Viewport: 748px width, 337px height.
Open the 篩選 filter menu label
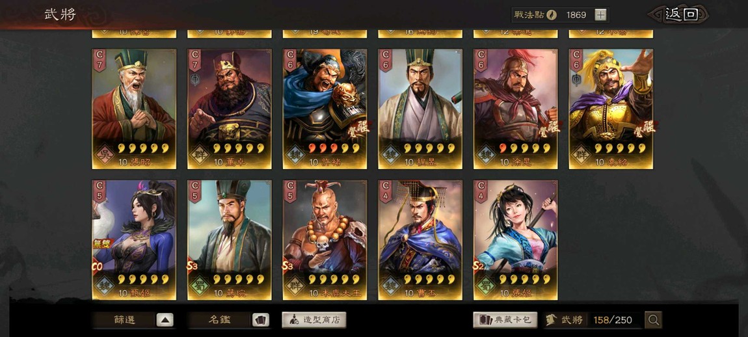point(124,320)
